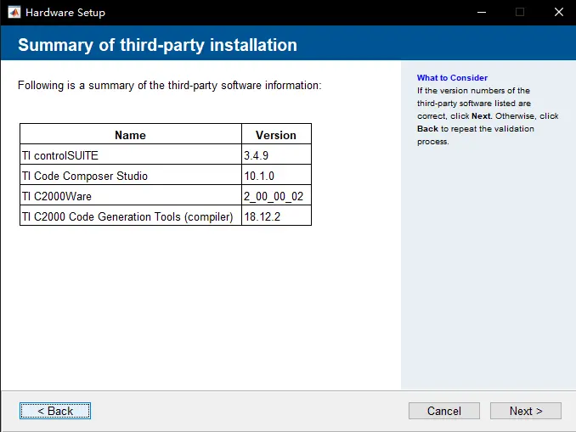Select TI C2000 Code Generation Tools cell

(x=131, y=216)
